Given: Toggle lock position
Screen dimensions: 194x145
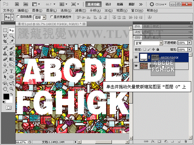Looking at the screenshot, I should 153,49.
